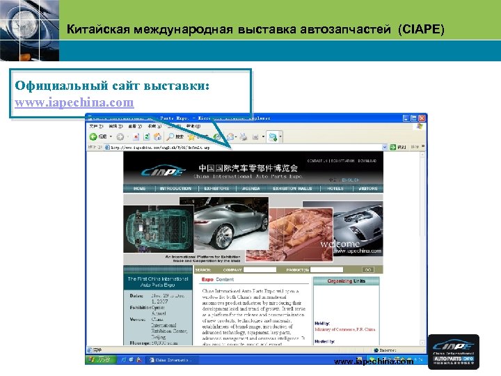
Task: Click the green Refresh page icon
Action: (x=147, y=137)
